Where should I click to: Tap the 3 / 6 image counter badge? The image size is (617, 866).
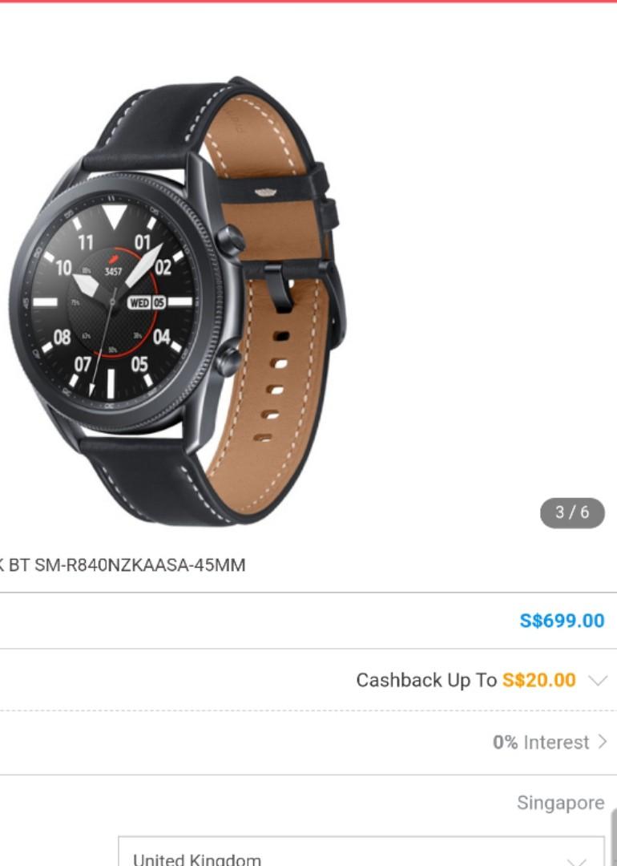click(572, 512)
